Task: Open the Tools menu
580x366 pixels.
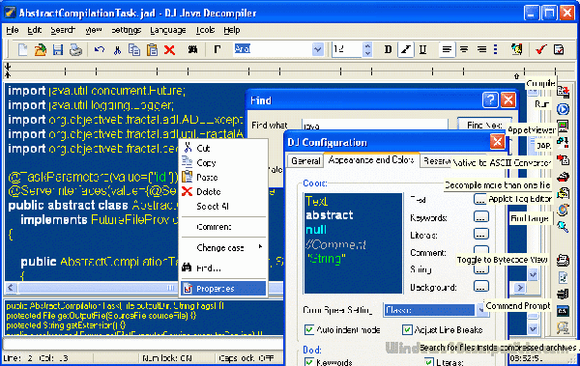Action: pyautogui.click(x=205, y=30)
